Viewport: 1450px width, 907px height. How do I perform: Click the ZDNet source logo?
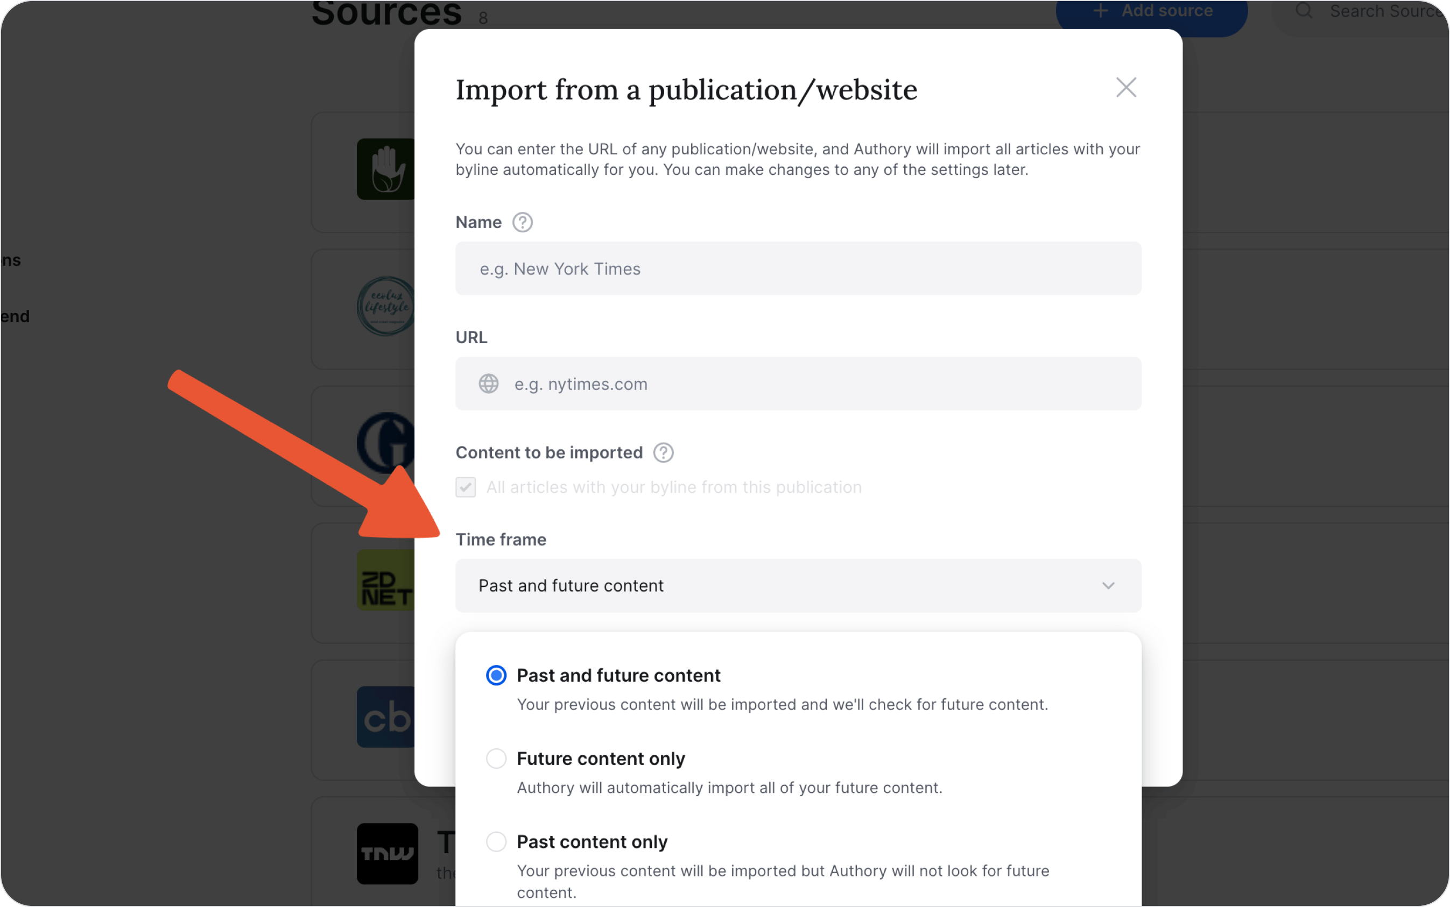pyautogui.click(x=385, y=580)
